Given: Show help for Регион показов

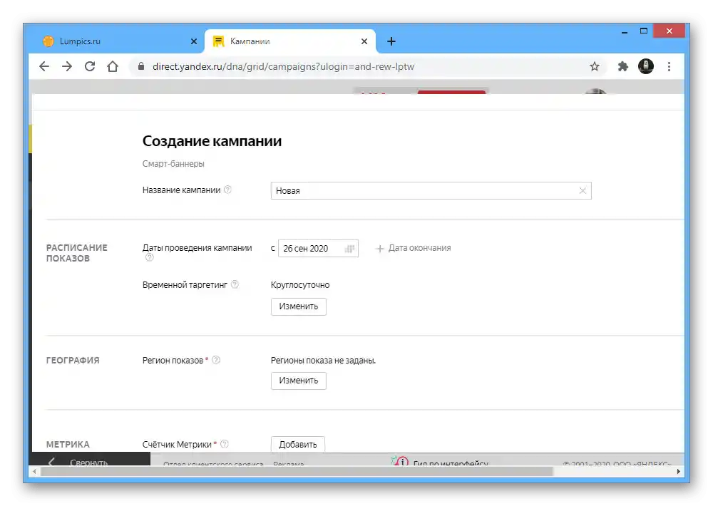Looking at the screenshot, I should coord(216,360).
